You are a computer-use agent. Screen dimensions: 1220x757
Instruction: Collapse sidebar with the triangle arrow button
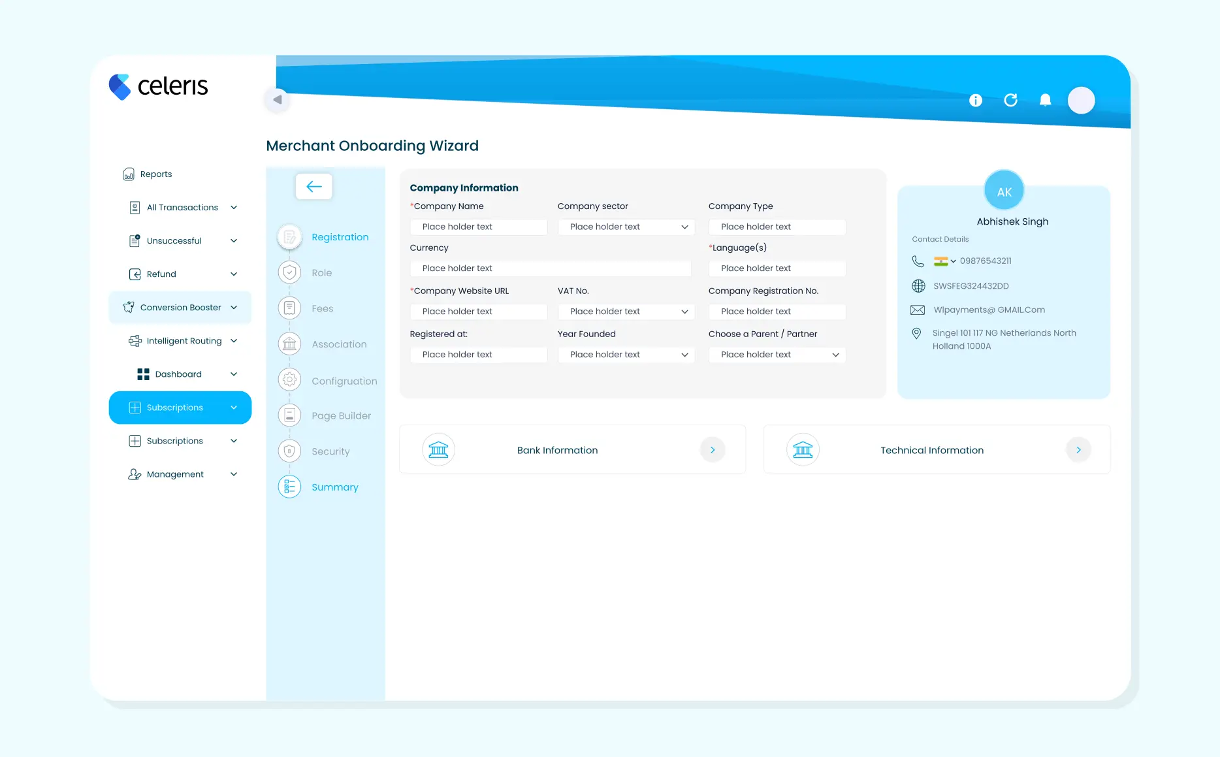pyautogui.click(x=278, y=100)
